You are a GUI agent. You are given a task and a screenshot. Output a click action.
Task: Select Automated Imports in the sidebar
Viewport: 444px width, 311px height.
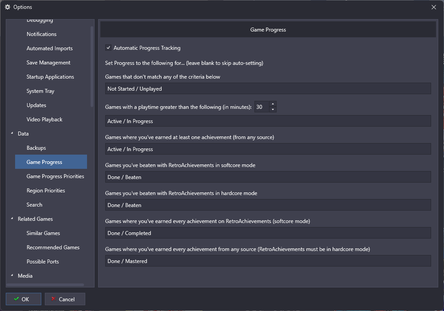[50, 48]
